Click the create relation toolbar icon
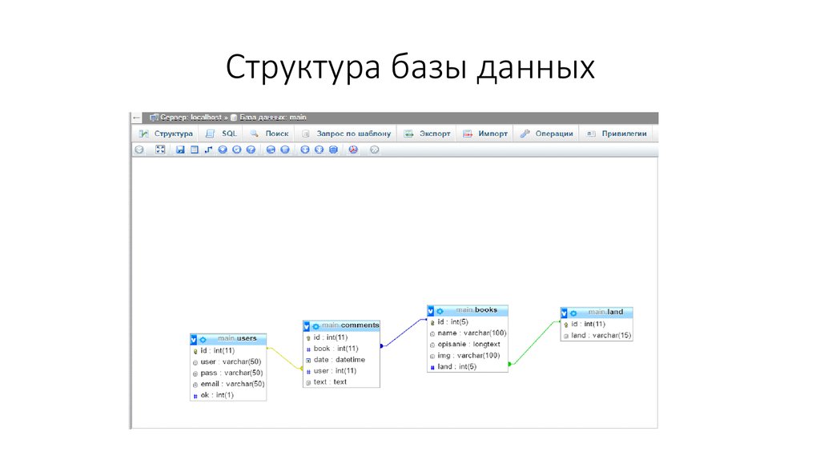Screen dimensions: 820x459 (x=208, y=150)
